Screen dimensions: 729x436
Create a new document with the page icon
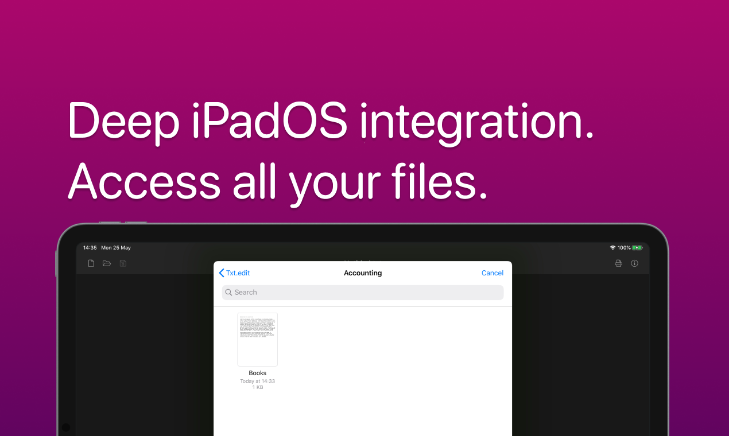pyautogui.click(x=91, y=263)
